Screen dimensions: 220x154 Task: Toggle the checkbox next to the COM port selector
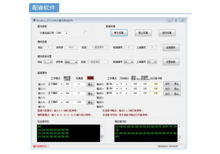tap(85, 33)
